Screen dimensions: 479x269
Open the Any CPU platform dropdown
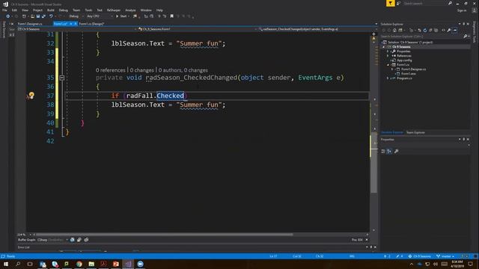100,16
